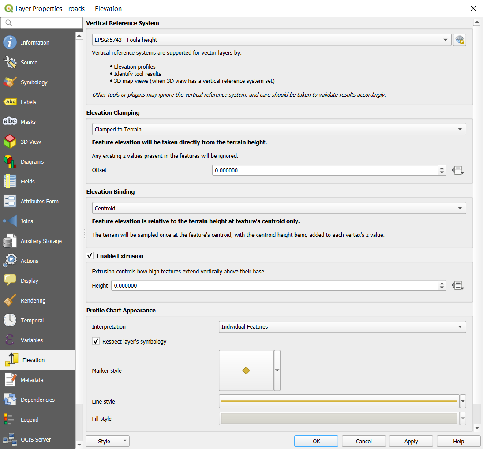483x449 pixels.
Task: Click the OK button
Action: 316,441
